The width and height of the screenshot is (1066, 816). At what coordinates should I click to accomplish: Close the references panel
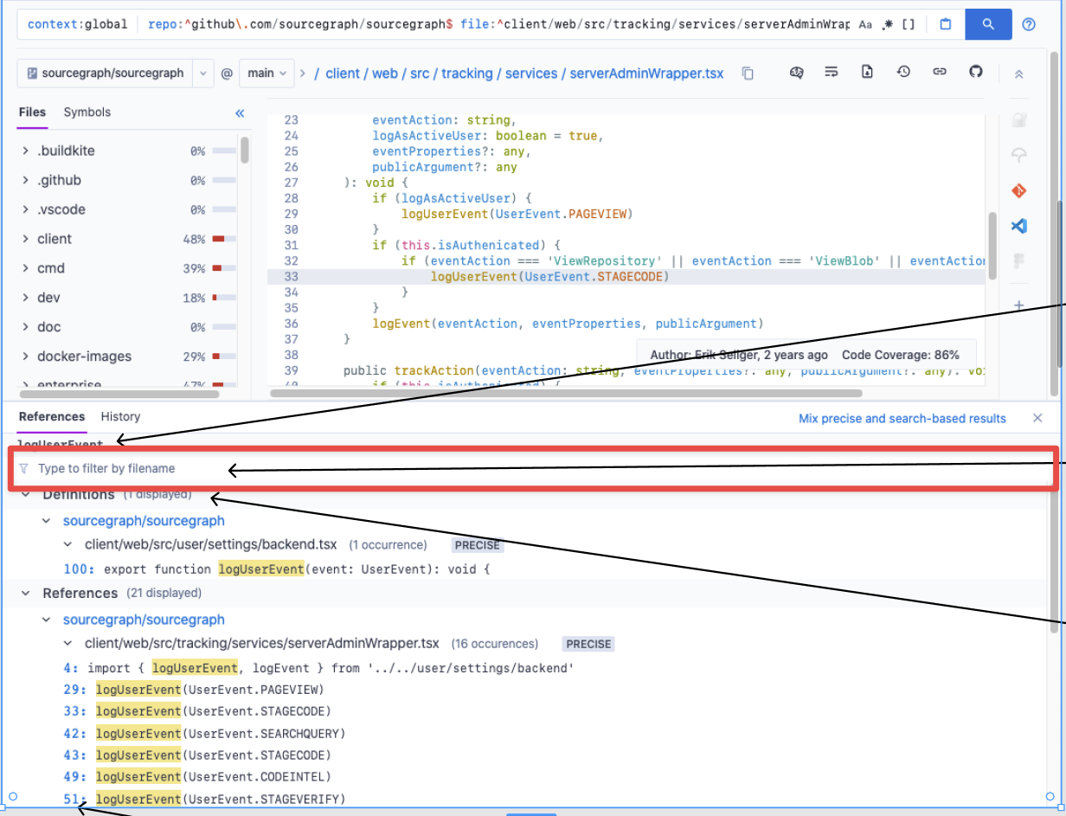[x=1037, y=418]
